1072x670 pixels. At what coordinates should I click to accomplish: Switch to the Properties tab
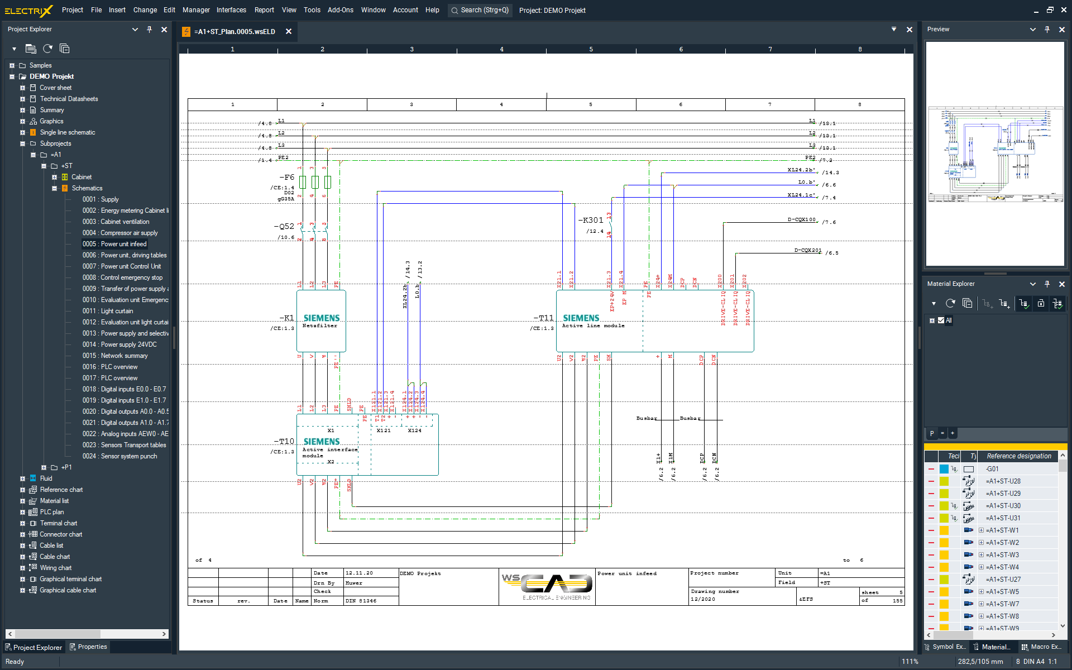click(88, 647)
